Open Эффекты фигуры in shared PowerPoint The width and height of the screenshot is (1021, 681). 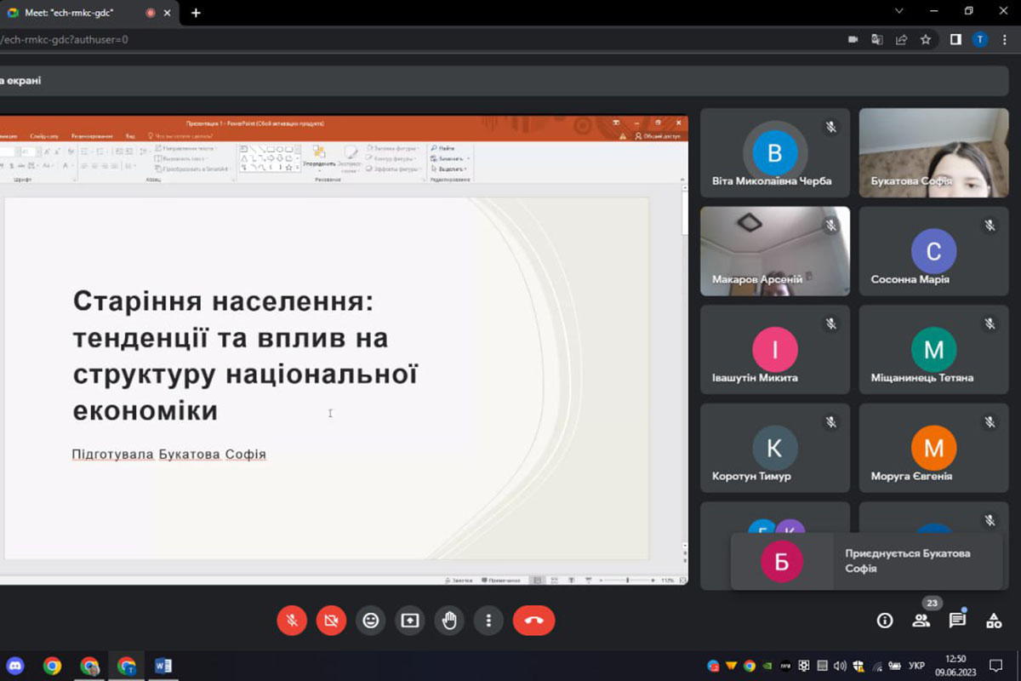coord(395,169)
